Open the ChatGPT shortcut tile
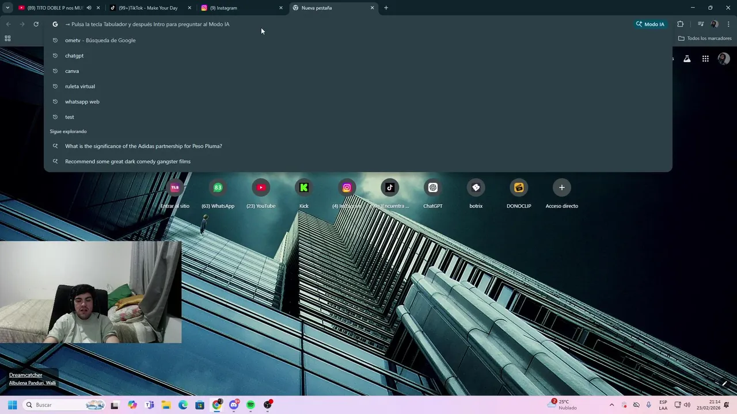The width and height of the screenshot is (737, 414). click(433, 194)
